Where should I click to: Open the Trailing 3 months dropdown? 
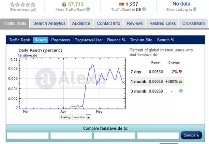pos(75,117)
